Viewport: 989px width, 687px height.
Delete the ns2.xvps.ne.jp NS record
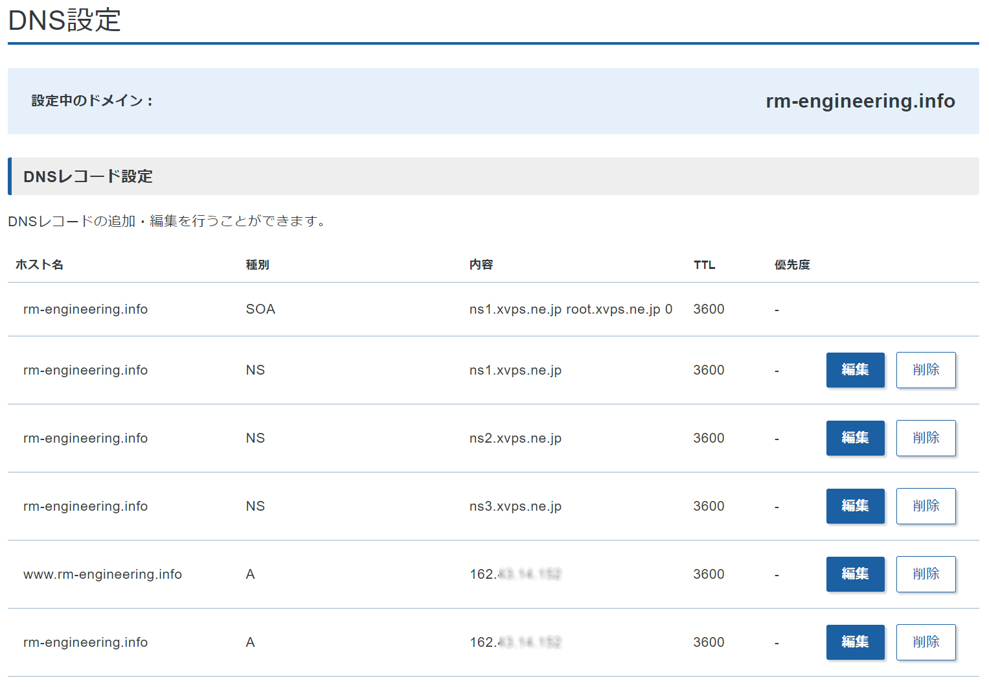click(x=926, y=438)
